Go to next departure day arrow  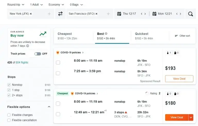145,14
